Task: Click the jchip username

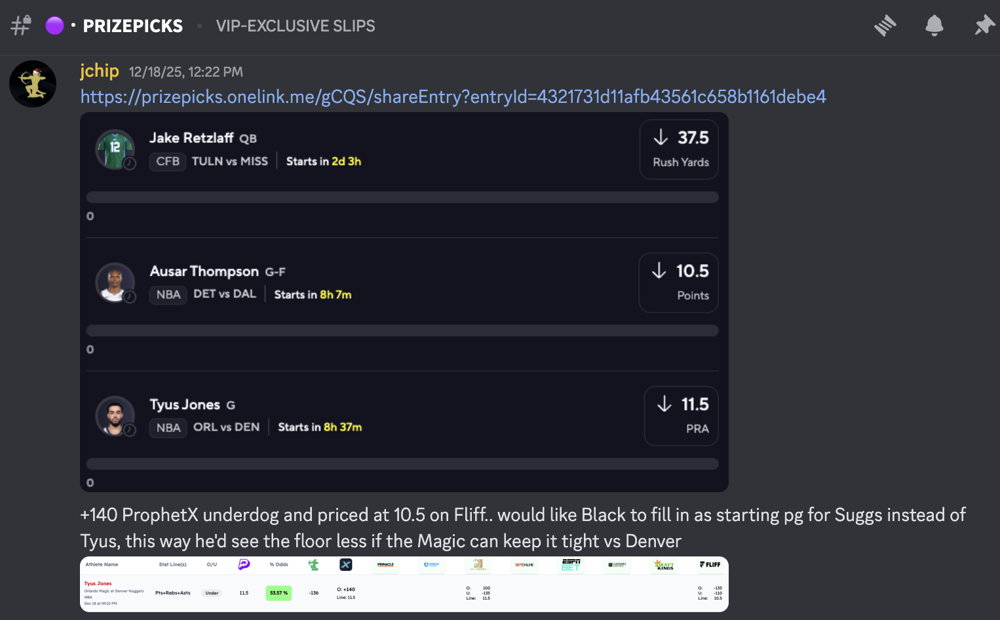Action: pyautogui.click(x=100, y=71)
